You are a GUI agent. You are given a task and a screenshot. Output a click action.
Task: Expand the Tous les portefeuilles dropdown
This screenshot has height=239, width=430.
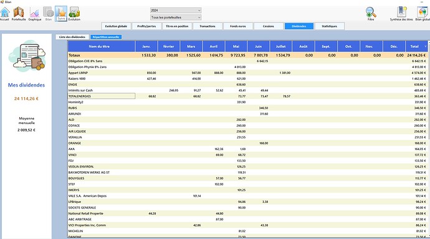point(176,17)
